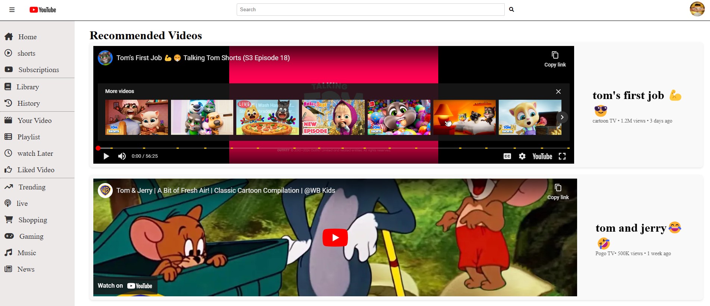The width and height of the screenshot is (710, 306).
Task: Open Trending from the sidebar
Action: point(32,187)
